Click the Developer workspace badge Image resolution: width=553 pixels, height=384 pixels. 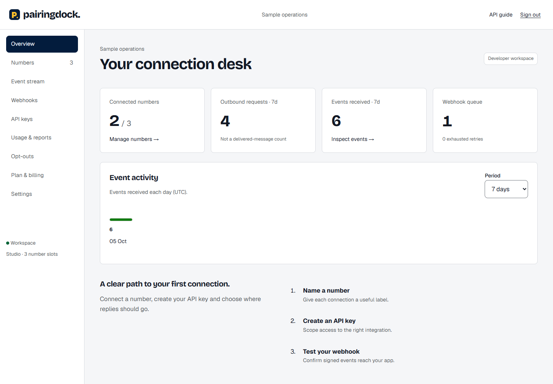coord(511,59)
